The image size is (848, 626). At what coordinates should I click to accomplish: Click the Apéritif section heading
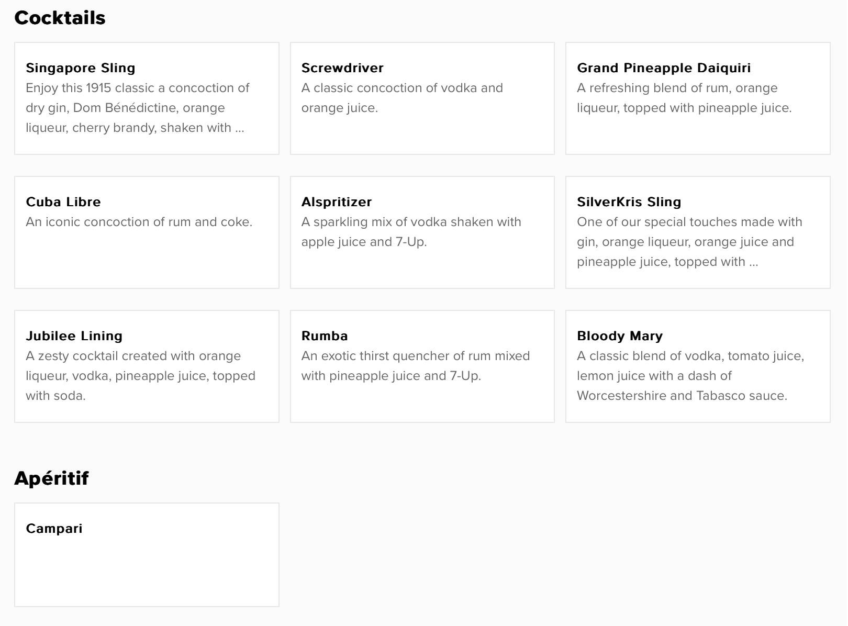click(51, 478)
